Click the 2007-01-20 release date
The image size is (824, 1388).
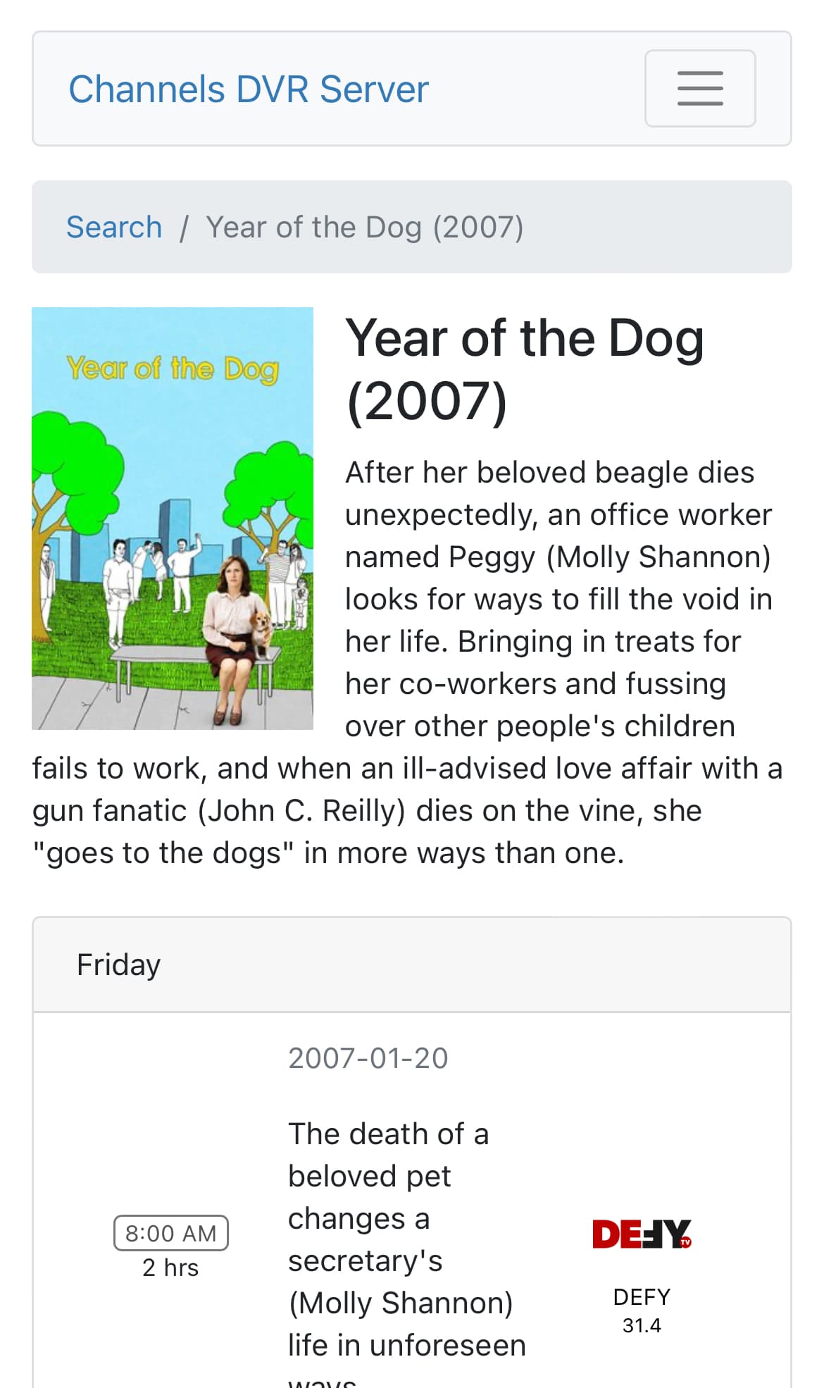pos(368,1058)
